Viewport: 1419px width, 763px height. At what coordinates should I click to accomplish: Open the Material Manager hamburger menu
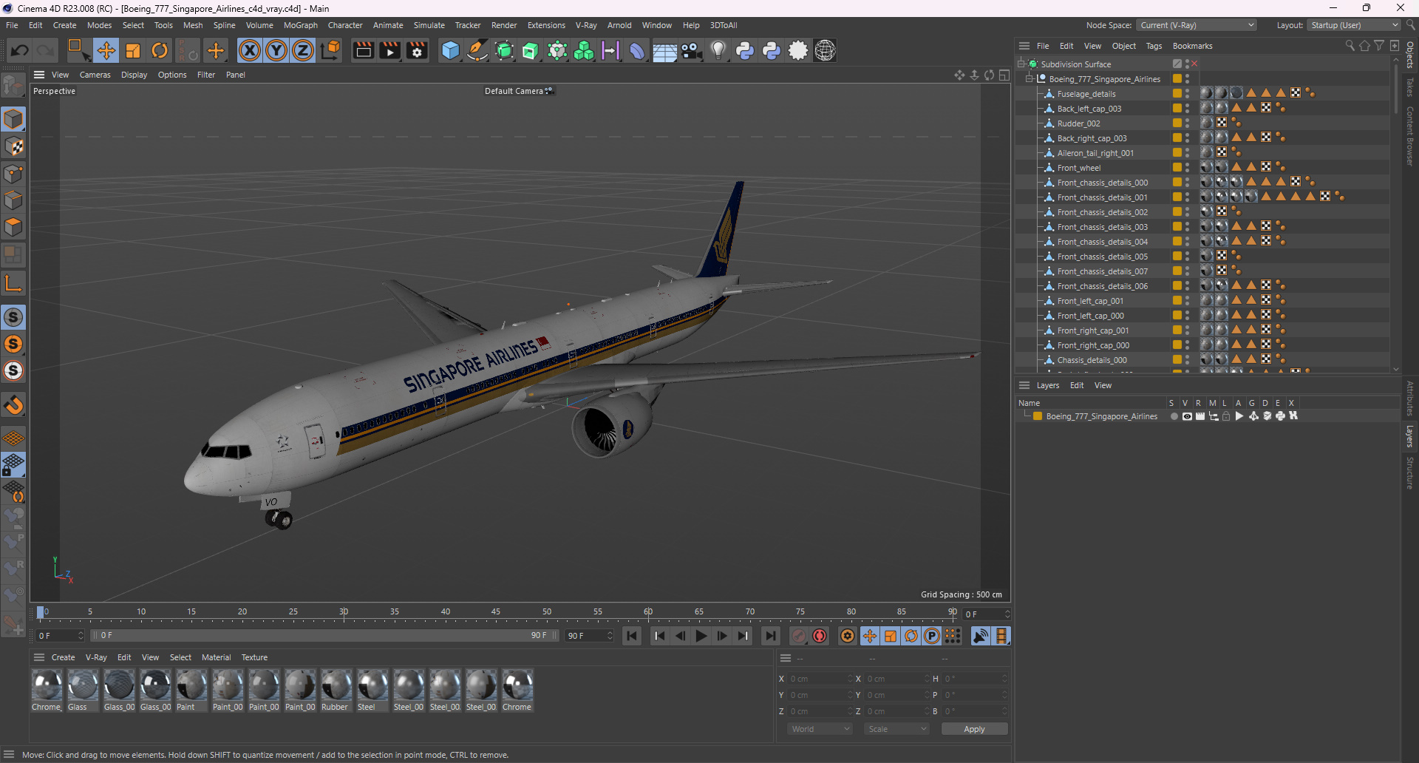point(39,657)
